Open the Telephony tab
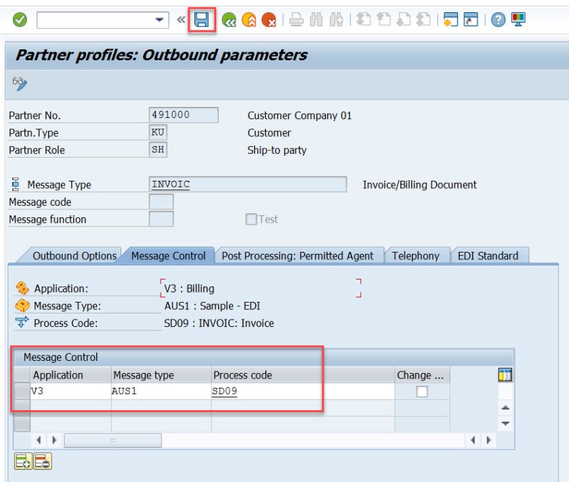The width and height of the screenshot is (569, 482). click(x=415, y=256)
